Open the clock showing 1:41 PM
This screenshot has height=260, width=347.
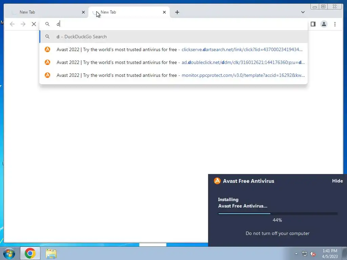pos(330,254)
